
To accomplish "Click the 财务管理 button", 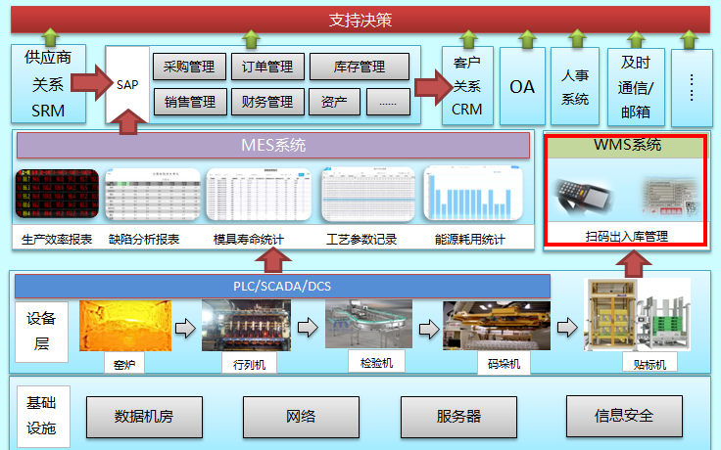I will click(x=266, y=101).
